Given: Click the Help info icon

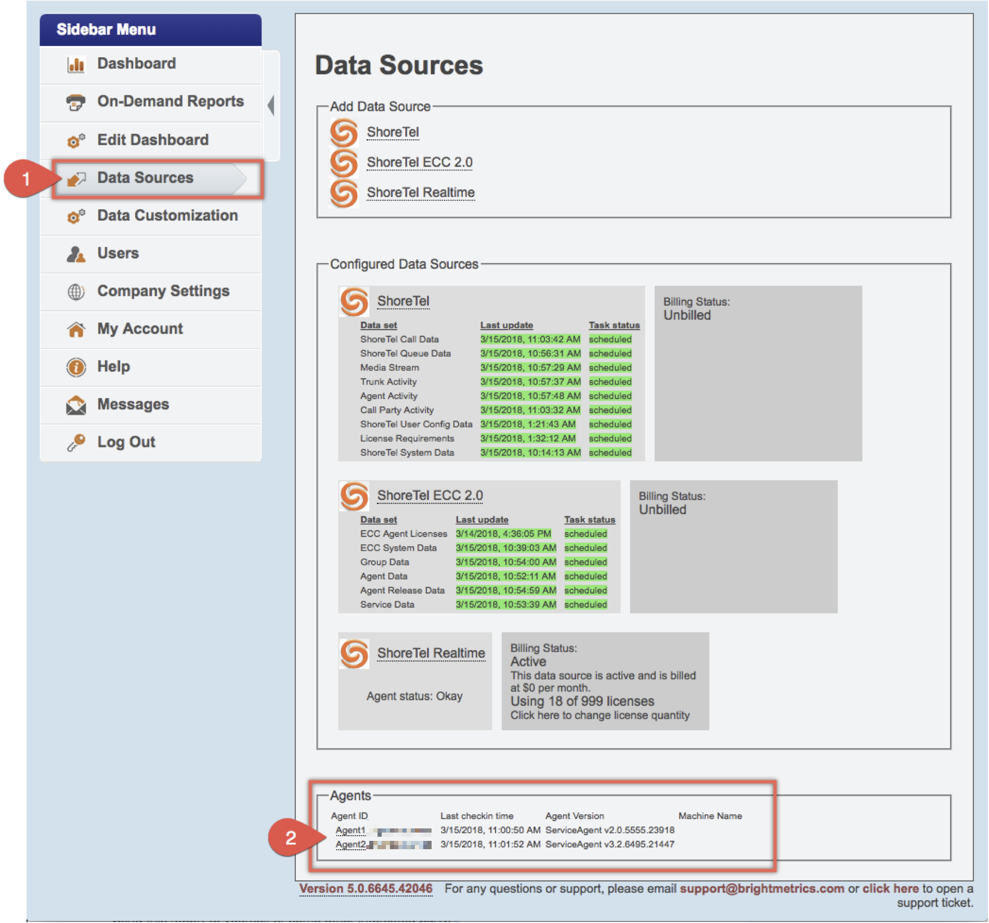Looking at the screenshot, I should pyautogui.click(x=76, y=367).
